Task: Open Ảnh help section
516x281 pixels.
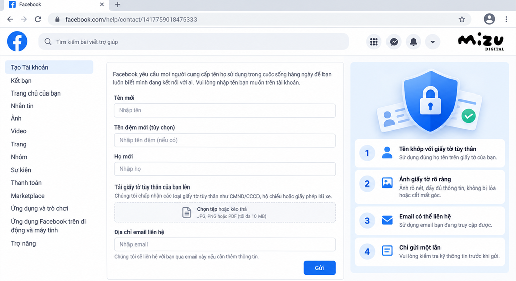Action: (16, 118)
